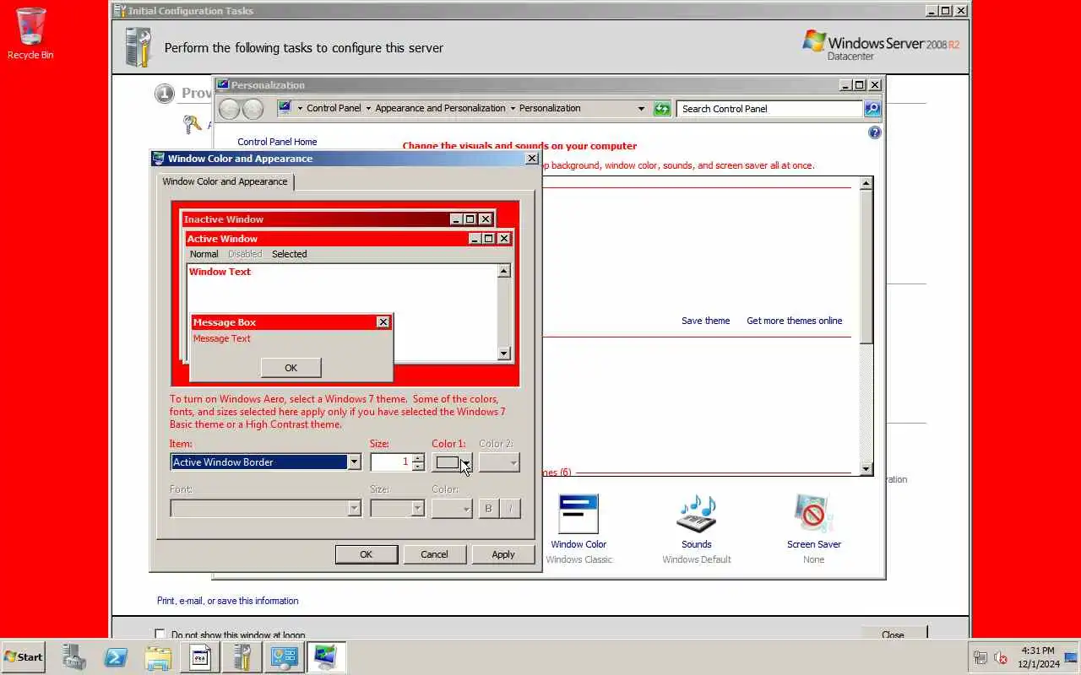Click the muted volume tray icon

pos(1001,657)
